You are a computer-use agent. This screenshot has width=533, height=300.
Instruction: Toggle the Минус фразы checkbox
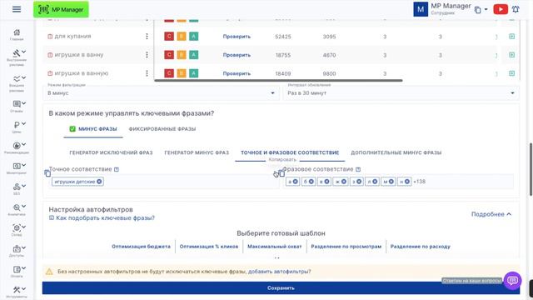pyautogui.click(x=72, y=128)
